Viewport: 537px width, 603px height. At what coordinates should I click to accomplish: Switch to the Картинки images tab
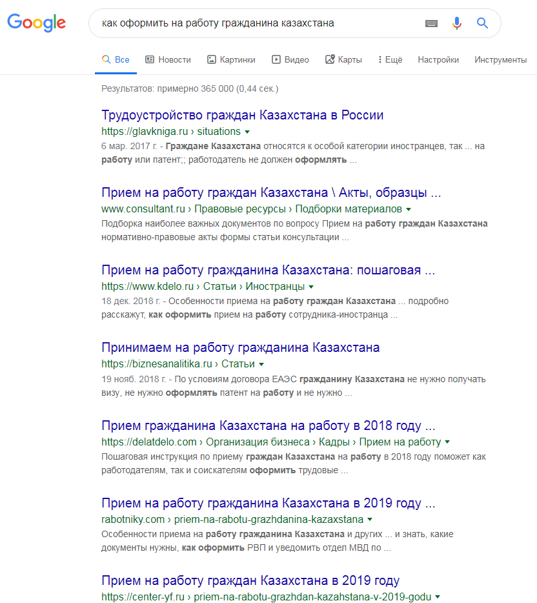tap(231, 59)
